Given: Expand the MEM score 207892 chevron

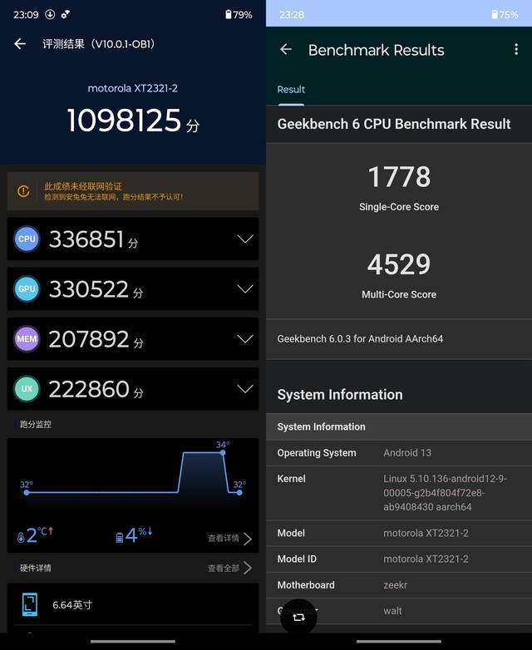Looking at the screenshot, I should tap(244, 339).
